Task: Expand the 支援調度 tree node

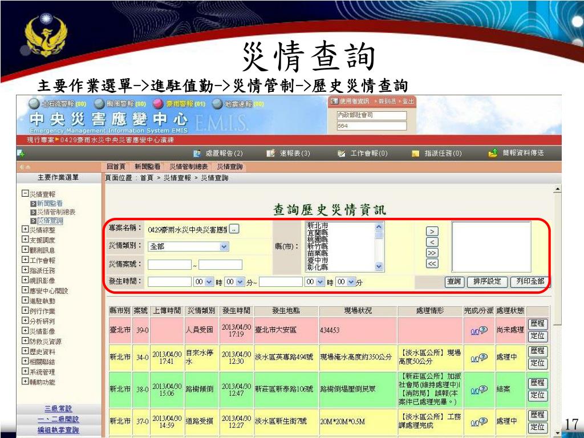Action: (25, 240)
